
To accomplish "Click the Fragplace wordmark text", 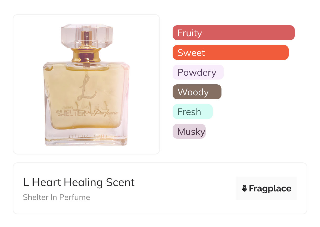I will coord(270,188).
